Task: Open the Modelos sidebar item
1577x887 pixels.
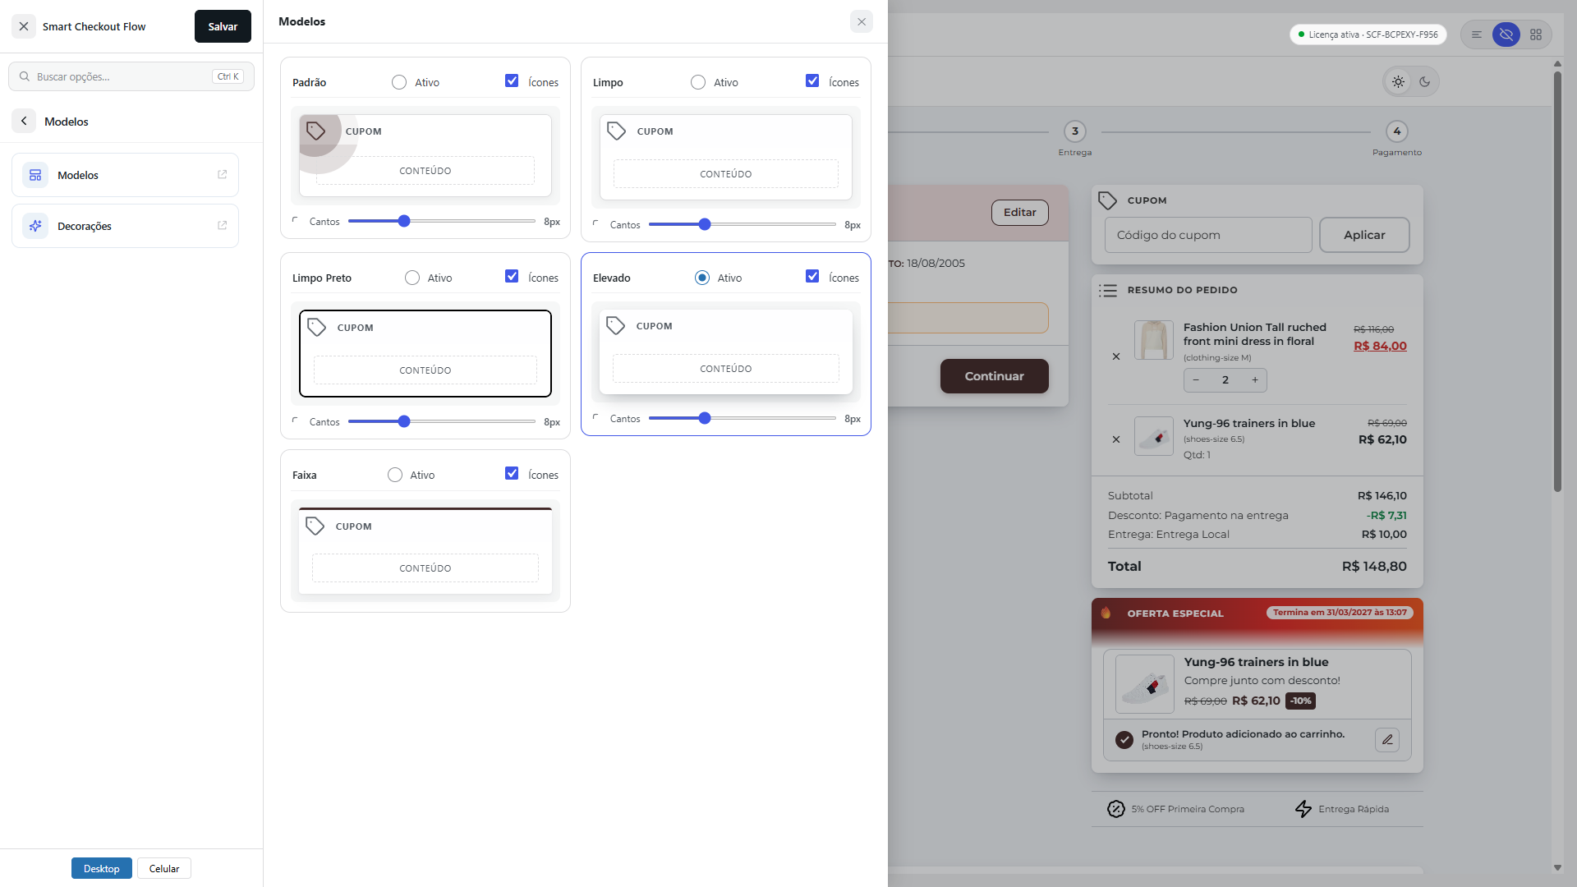Action: coord(125,175)
